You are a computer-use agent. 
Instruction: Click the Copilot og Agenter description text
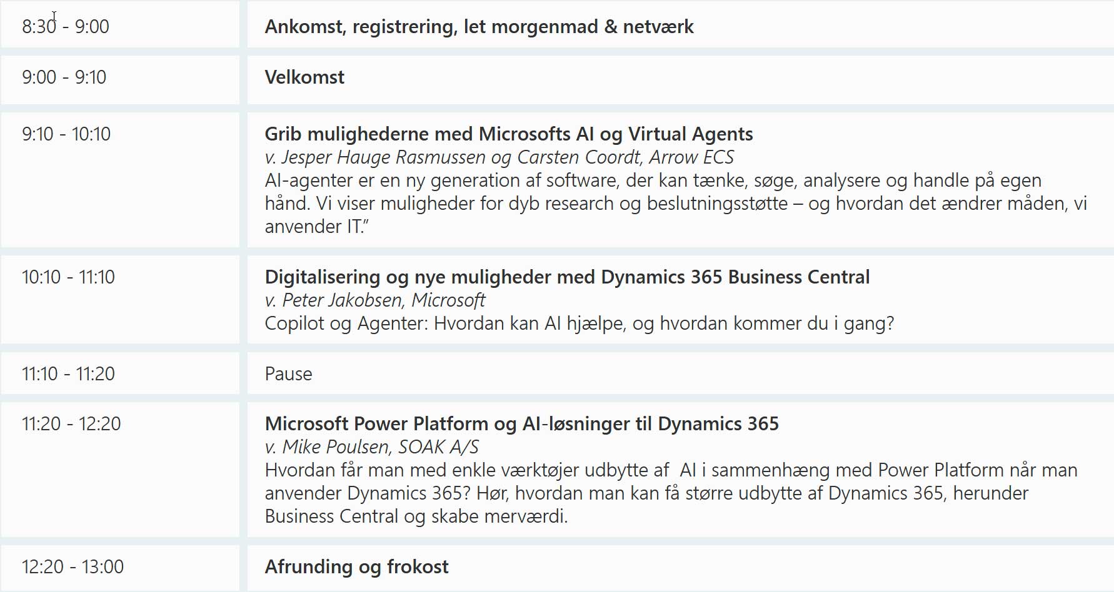[x=580, y=323]
